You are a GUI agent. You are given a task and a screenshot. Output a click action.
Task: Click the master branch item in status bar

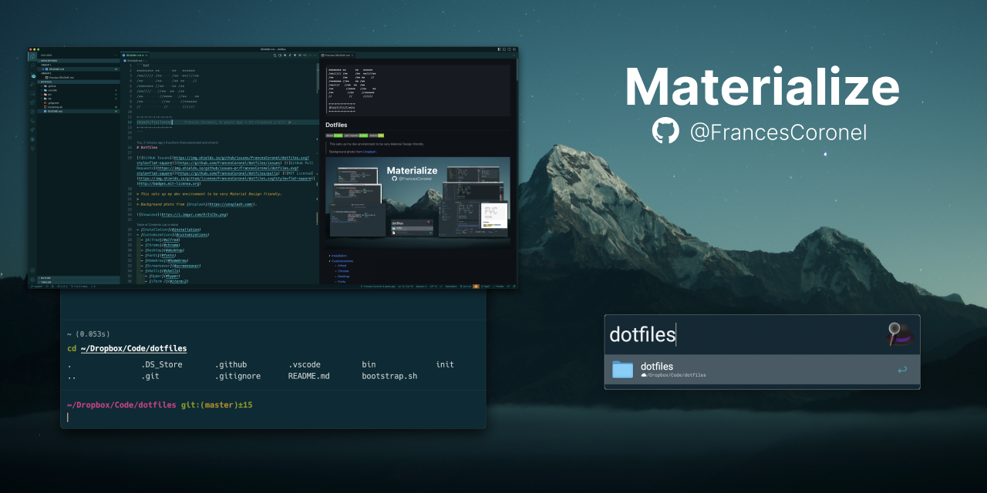tap(36, 287)
